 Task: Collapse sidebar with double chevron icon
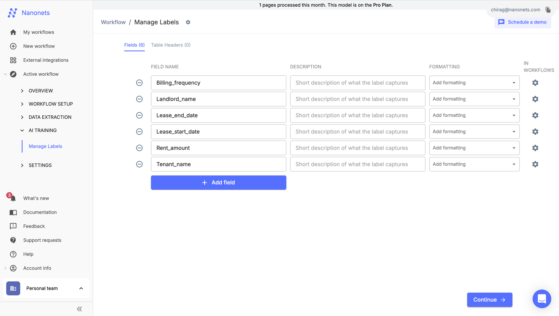point(80,309)
